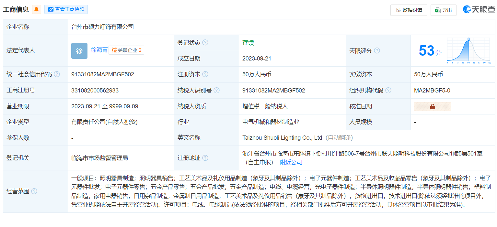This screenshot has height=227, width=497.
Task: Click help icon next to 注册资本
Action: [205, 74]
